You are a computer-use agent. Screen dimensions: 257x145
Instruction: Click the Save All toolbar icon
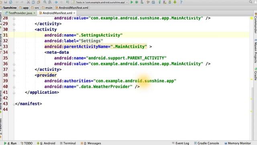coord(6,2)
